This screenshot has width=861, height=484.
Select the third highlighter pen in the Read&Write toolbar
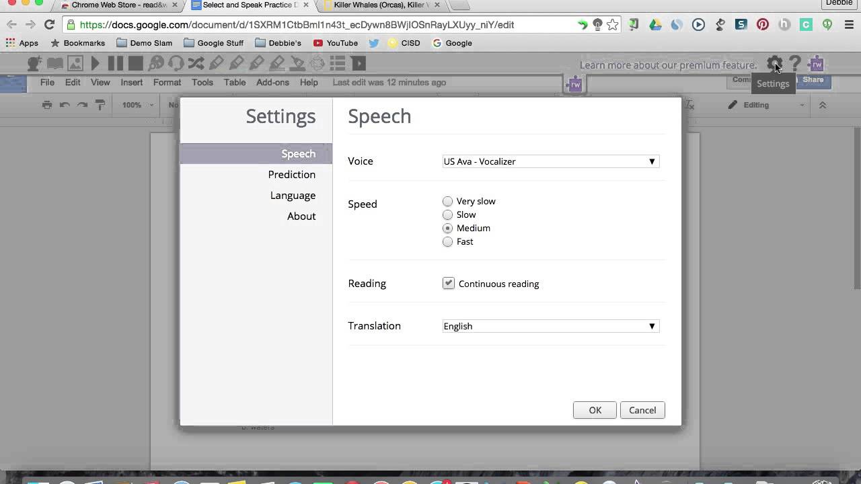pos(256,63)
